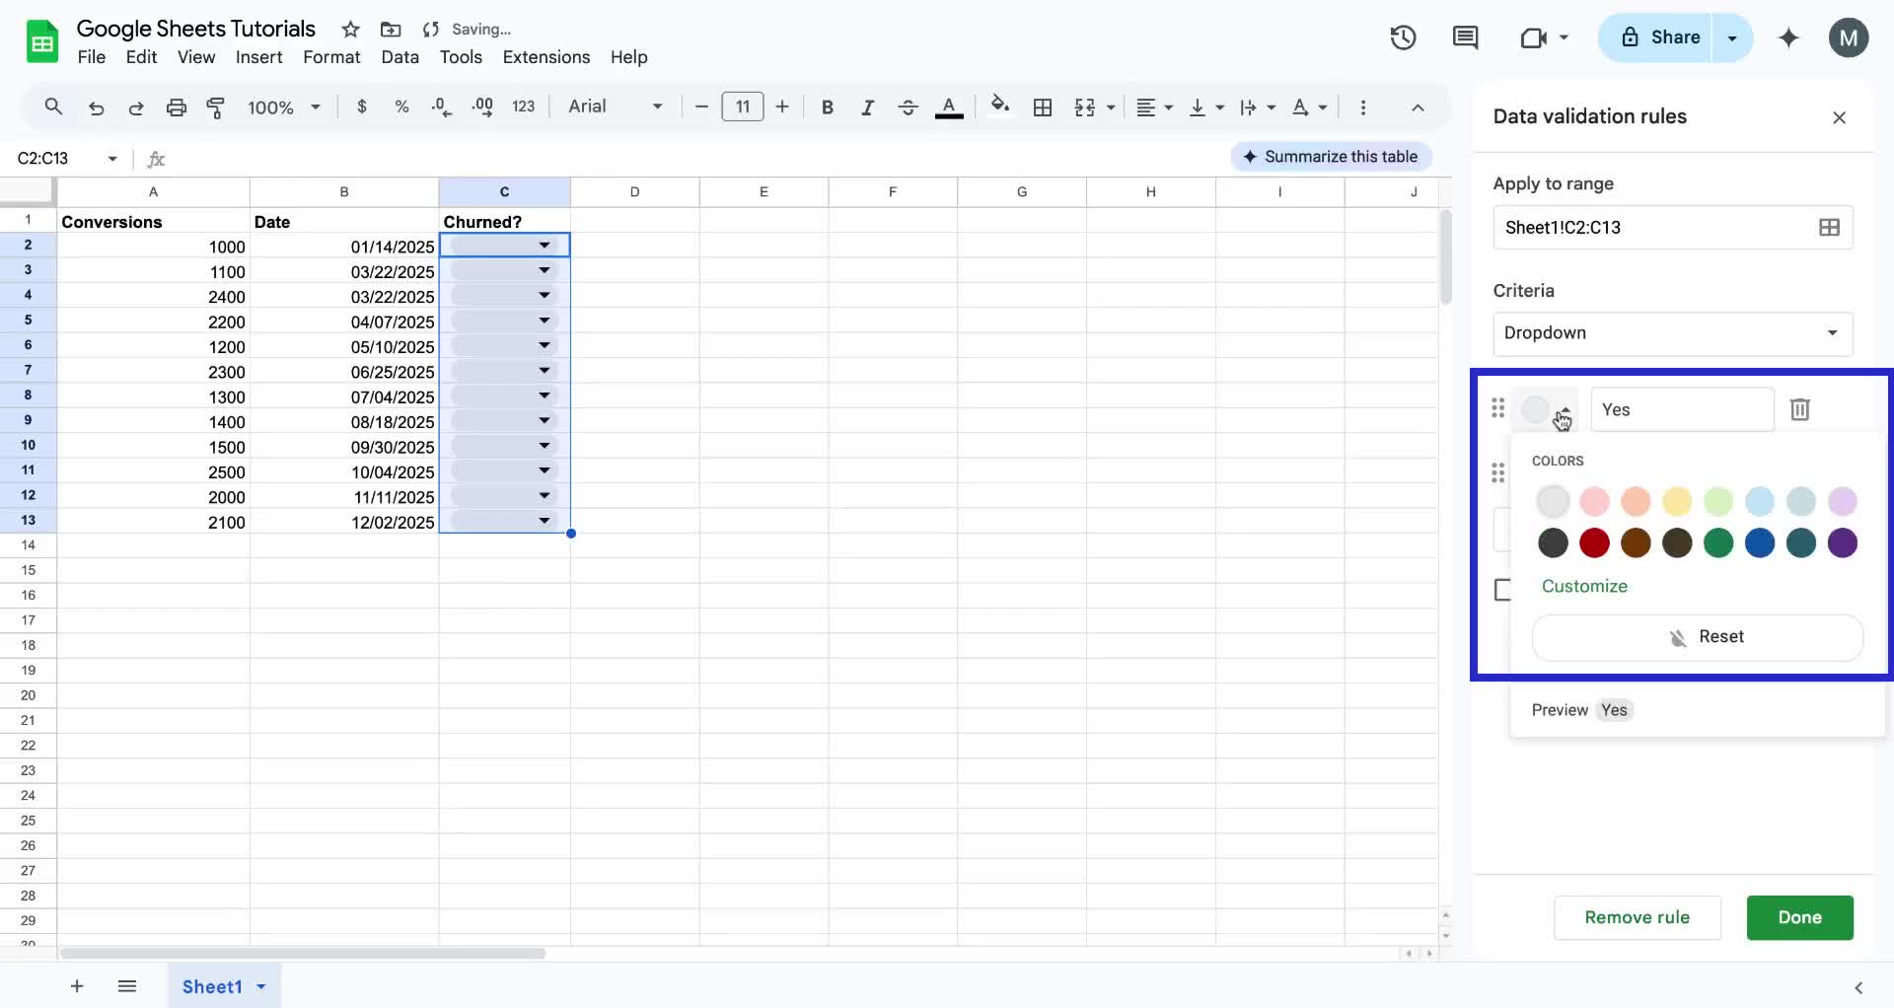Toggle italic formatting
This screenshot has height=1008, width=1894.
(x=867, y=108)
